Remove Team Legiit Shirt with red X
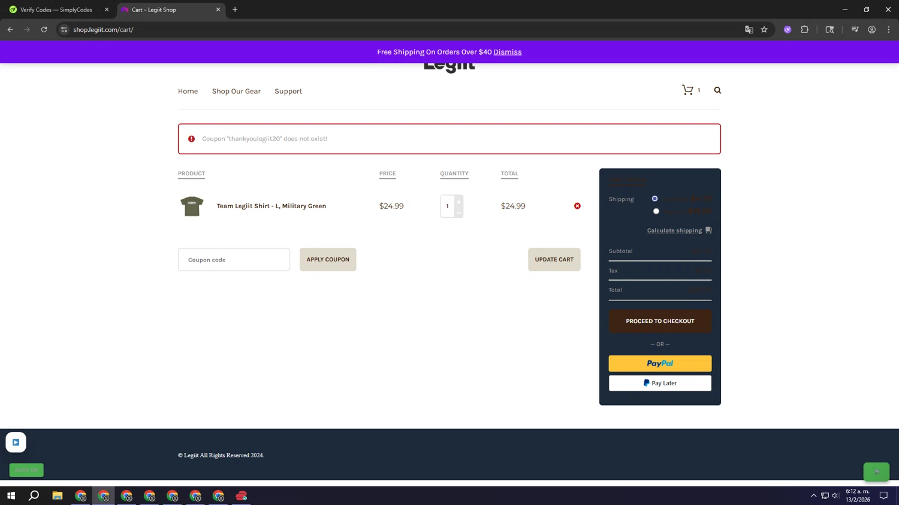This screenshot has width=899, height=505. pyautogui.click(x=577, y=206)
